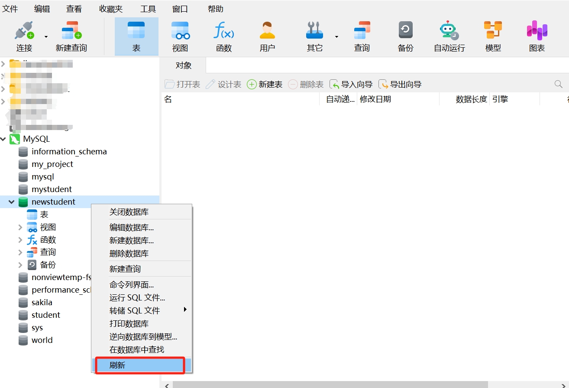
Task: Click the search magnifier in object panel
Action: pyautogui.click(x=559, y=84)
